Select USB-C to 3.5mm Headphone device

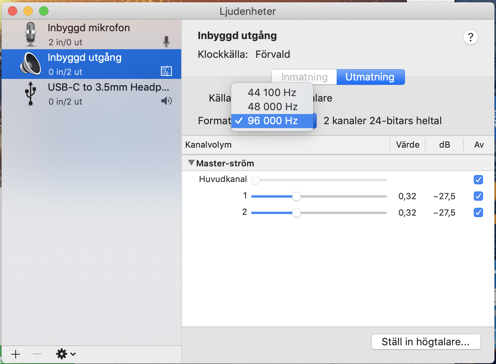point(108,87)
